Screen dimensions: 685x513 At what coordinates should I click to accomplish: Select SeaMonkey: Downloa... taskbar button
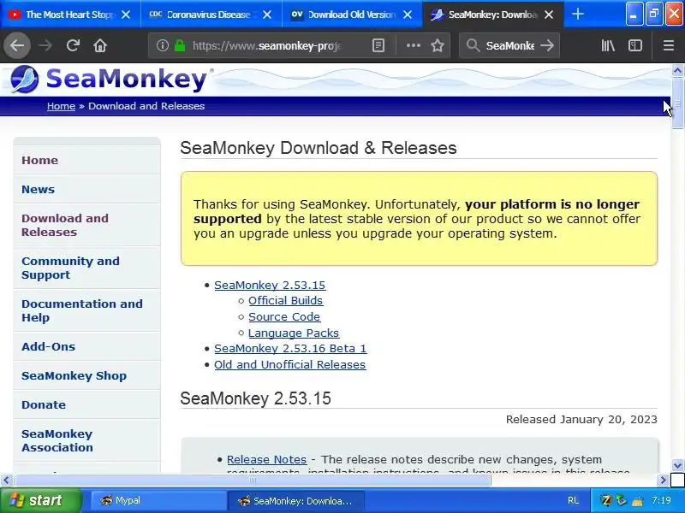tap(295, 500)
